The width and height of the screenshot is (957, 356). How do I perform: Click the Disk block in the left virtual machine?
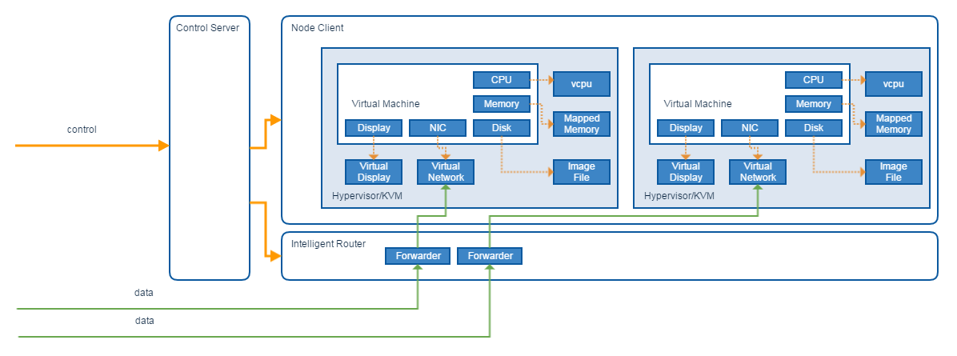[x=502, y=128]
